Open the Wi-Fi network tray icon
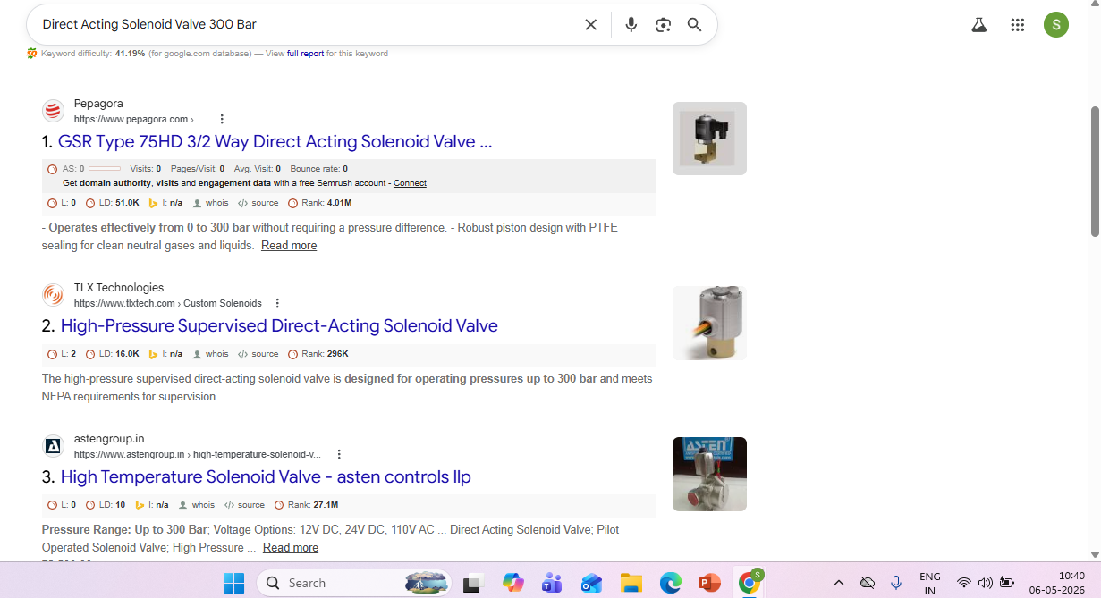 point(963,583)
